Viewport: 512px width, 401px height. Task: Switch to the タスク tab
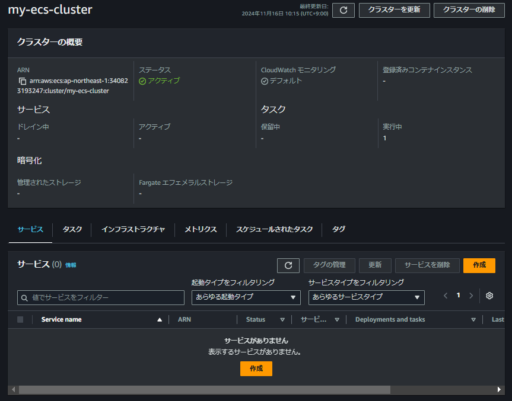pos(72,229)
